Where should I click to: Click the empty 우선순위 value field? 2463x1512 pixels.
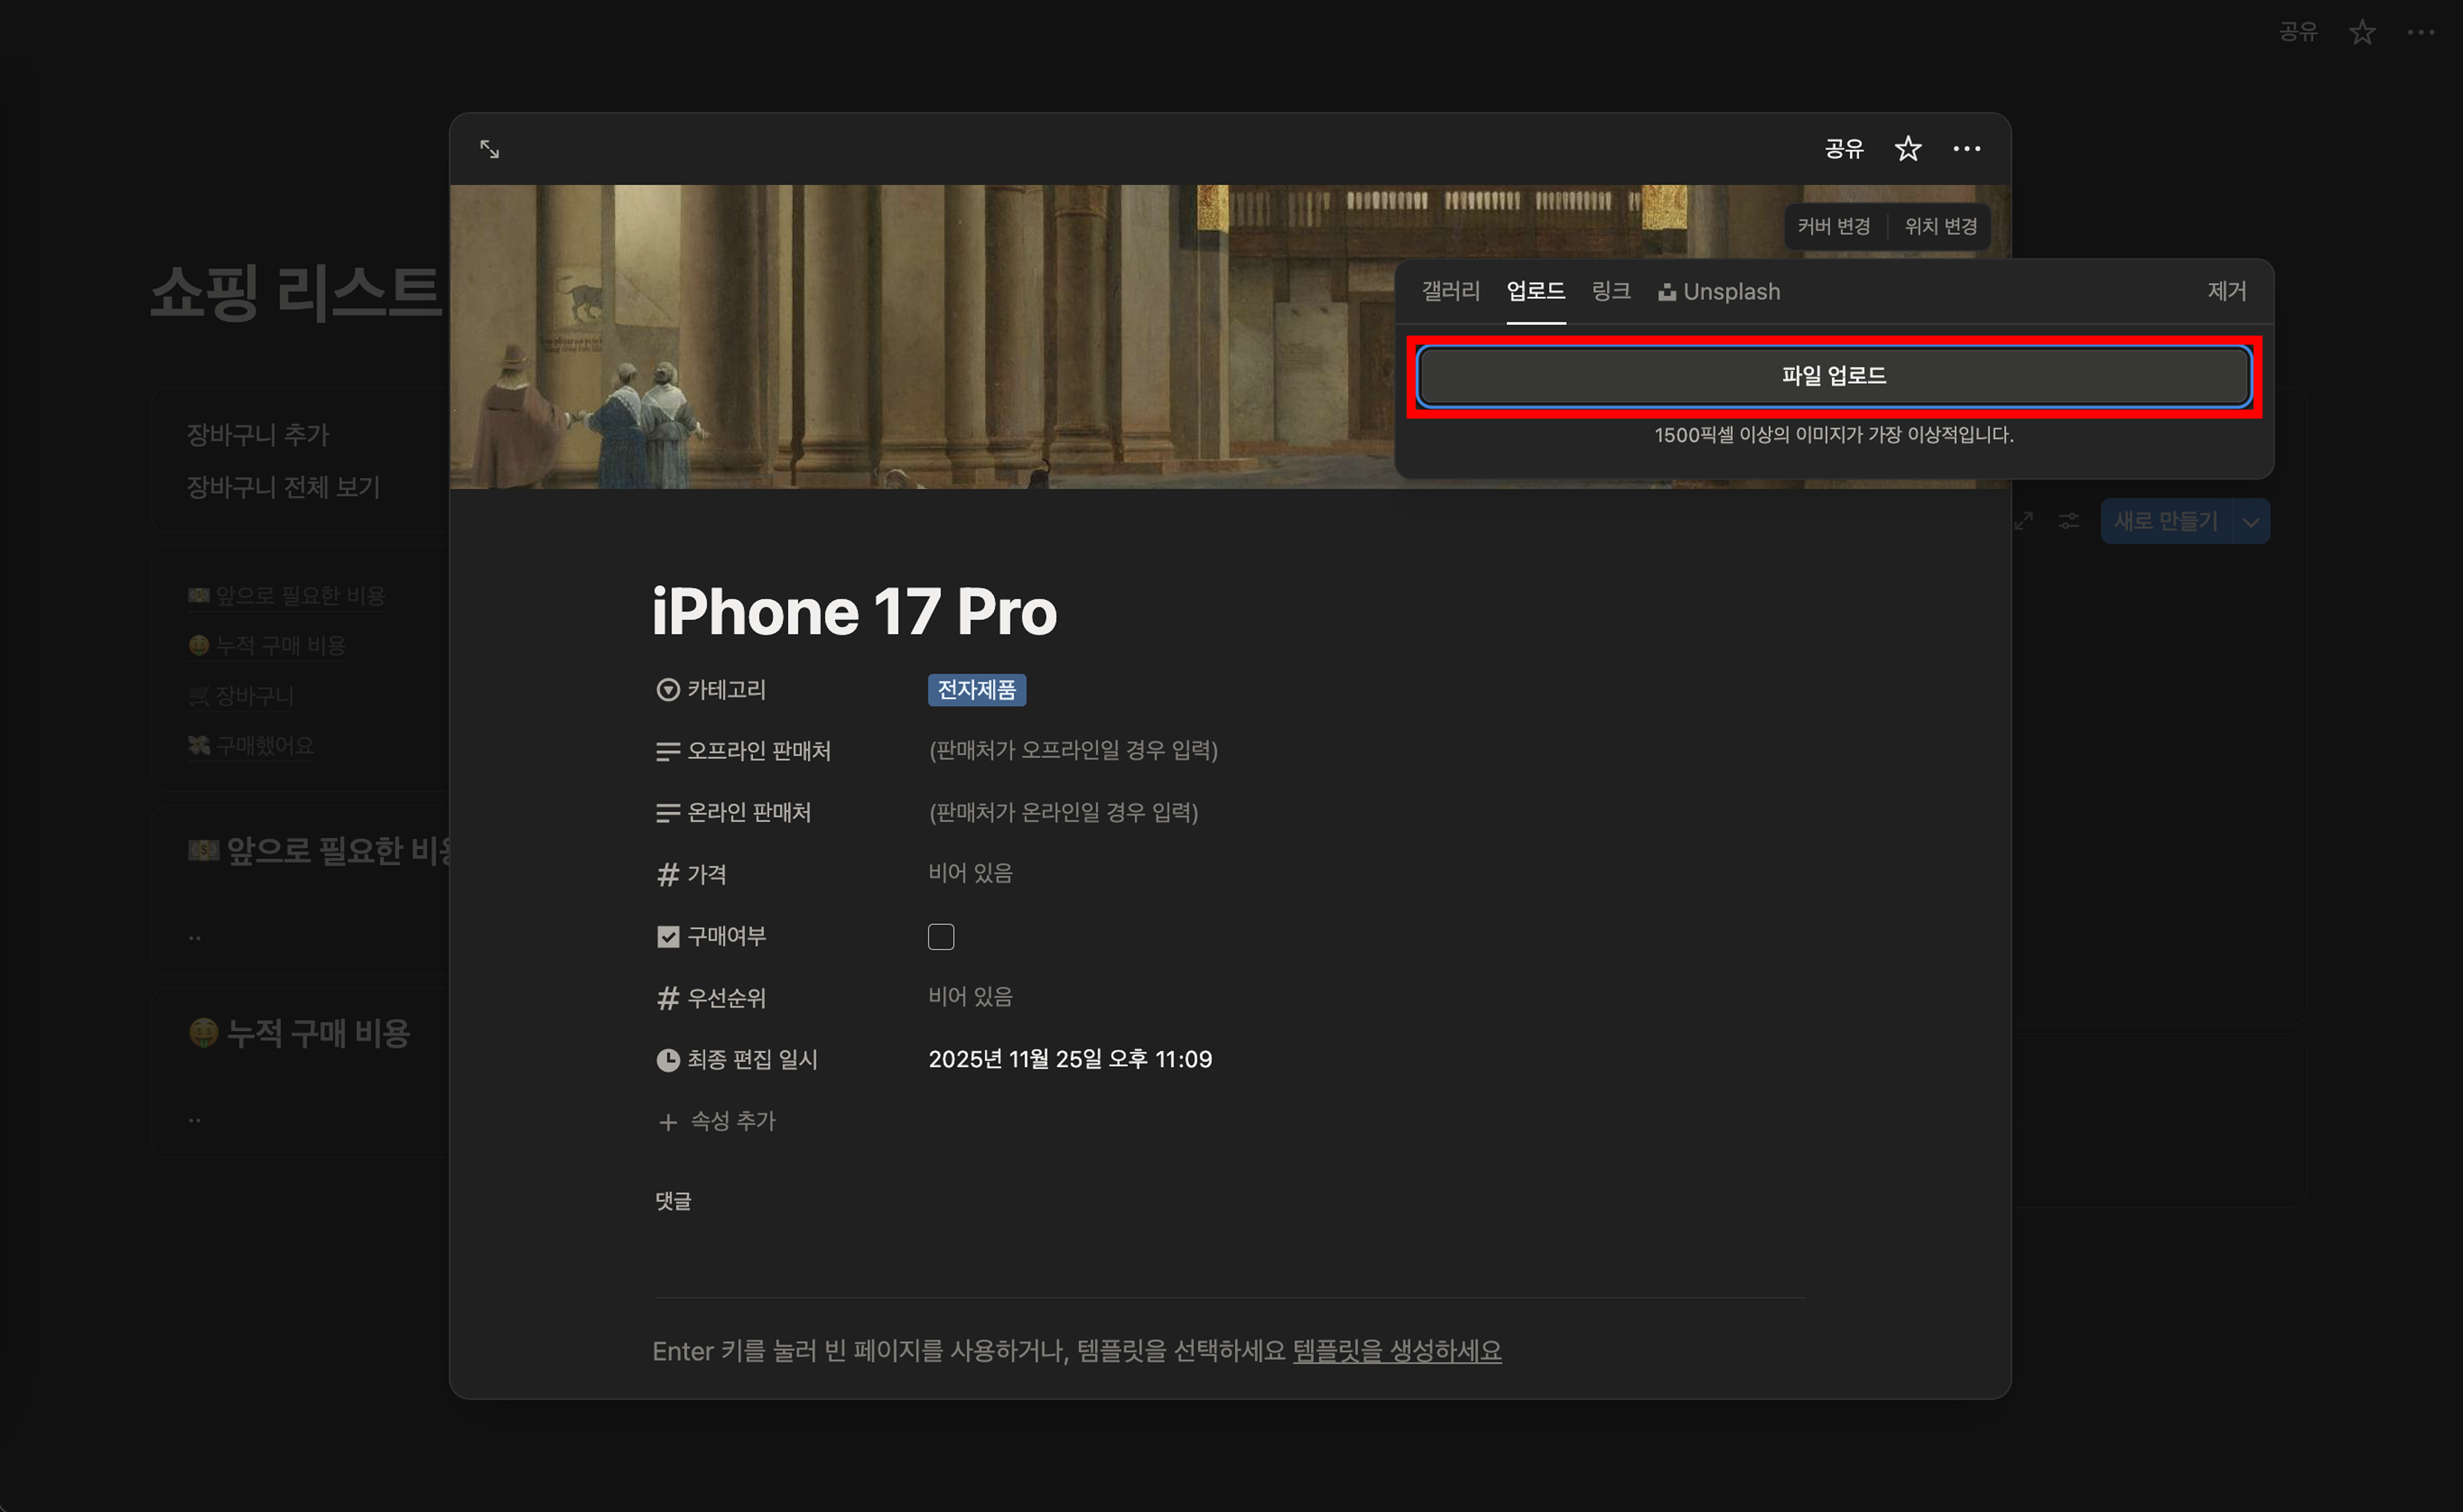(970, 997)
